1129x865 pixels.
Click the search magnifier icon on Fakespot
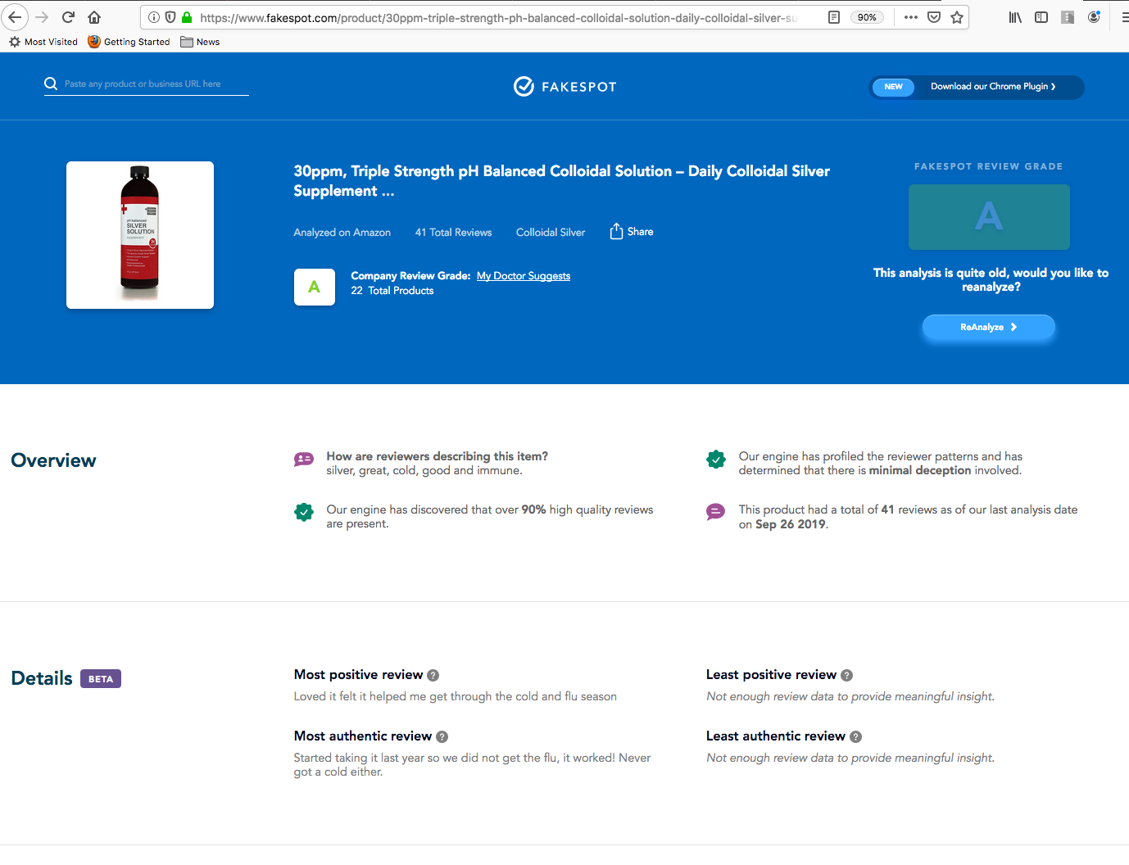51,84
